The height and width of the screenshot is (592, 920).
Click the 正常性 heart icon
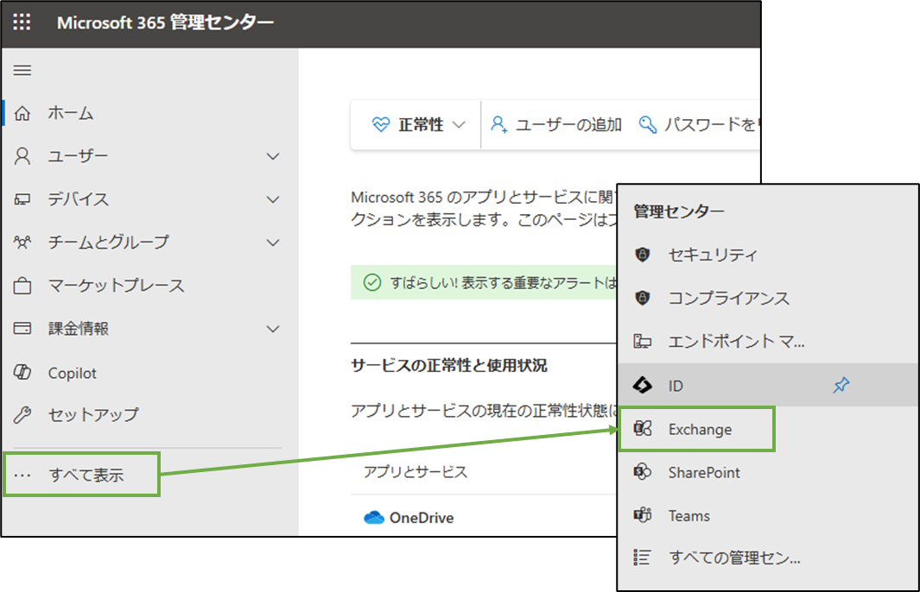pos(381,124)
